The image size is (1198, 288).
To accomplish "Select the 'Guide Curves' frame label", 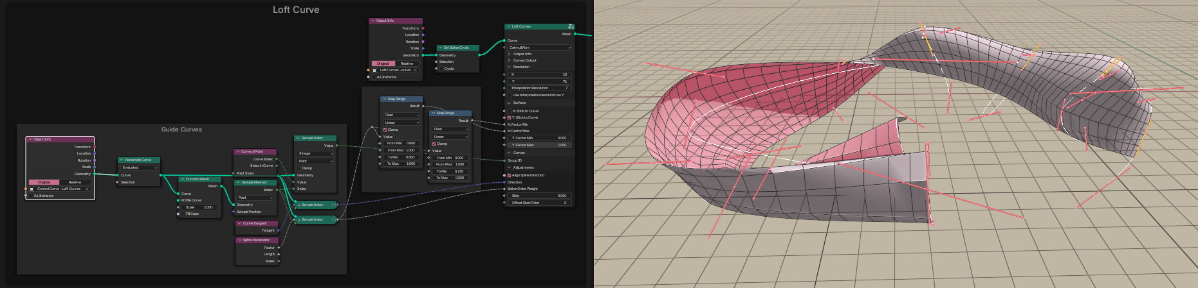I will point(181,130).
